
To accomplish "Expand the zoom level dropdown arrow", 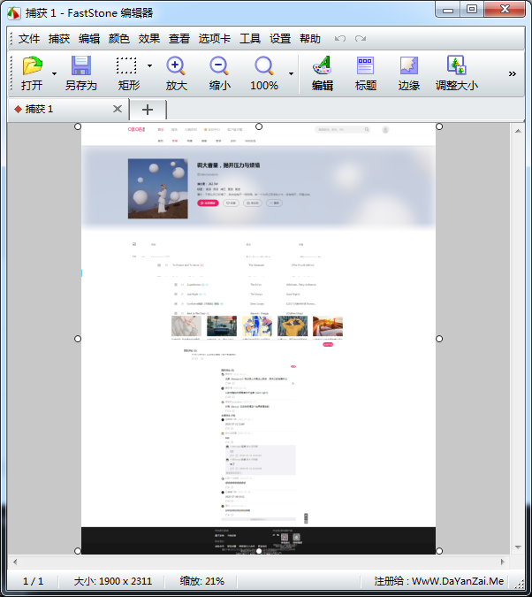I will 291,73.
